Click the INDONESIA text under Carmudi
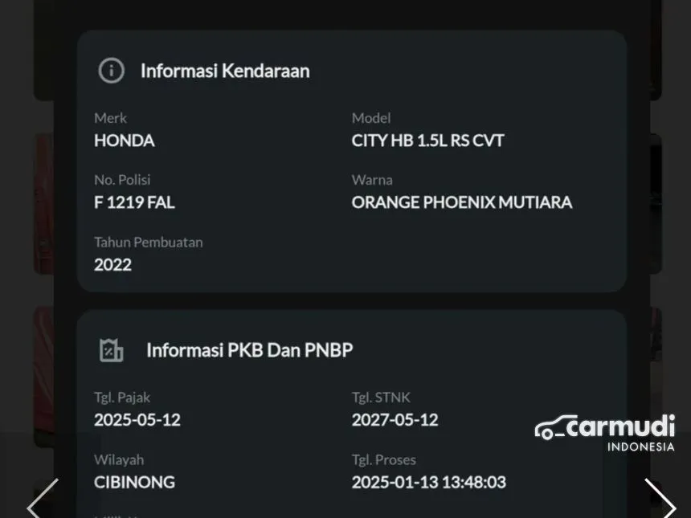 (640, 447)
